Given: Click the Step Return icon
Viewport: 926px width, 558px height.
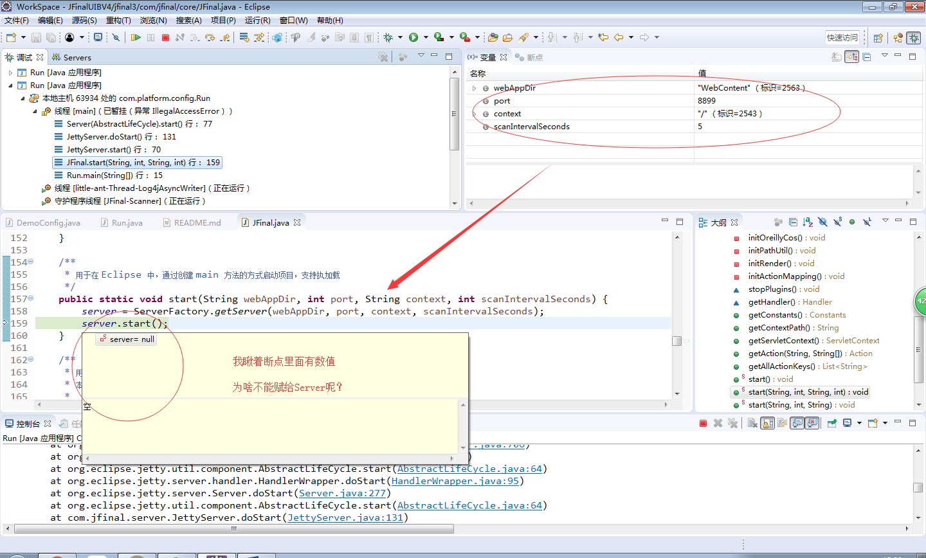Looking at the screenshot, I should coord(225,37).
